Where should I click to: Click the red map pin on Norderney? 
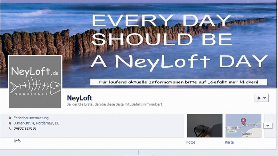click(x=244, y=121)
